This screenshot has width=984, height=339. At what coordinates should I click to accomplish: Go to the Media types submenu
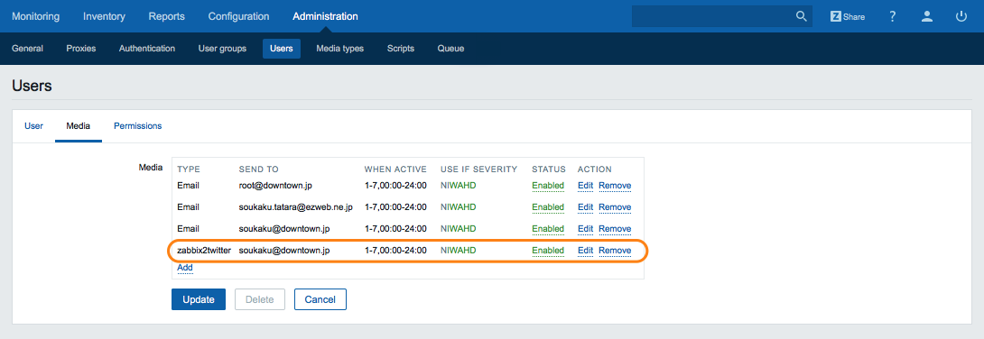click(x=340, y=49)
